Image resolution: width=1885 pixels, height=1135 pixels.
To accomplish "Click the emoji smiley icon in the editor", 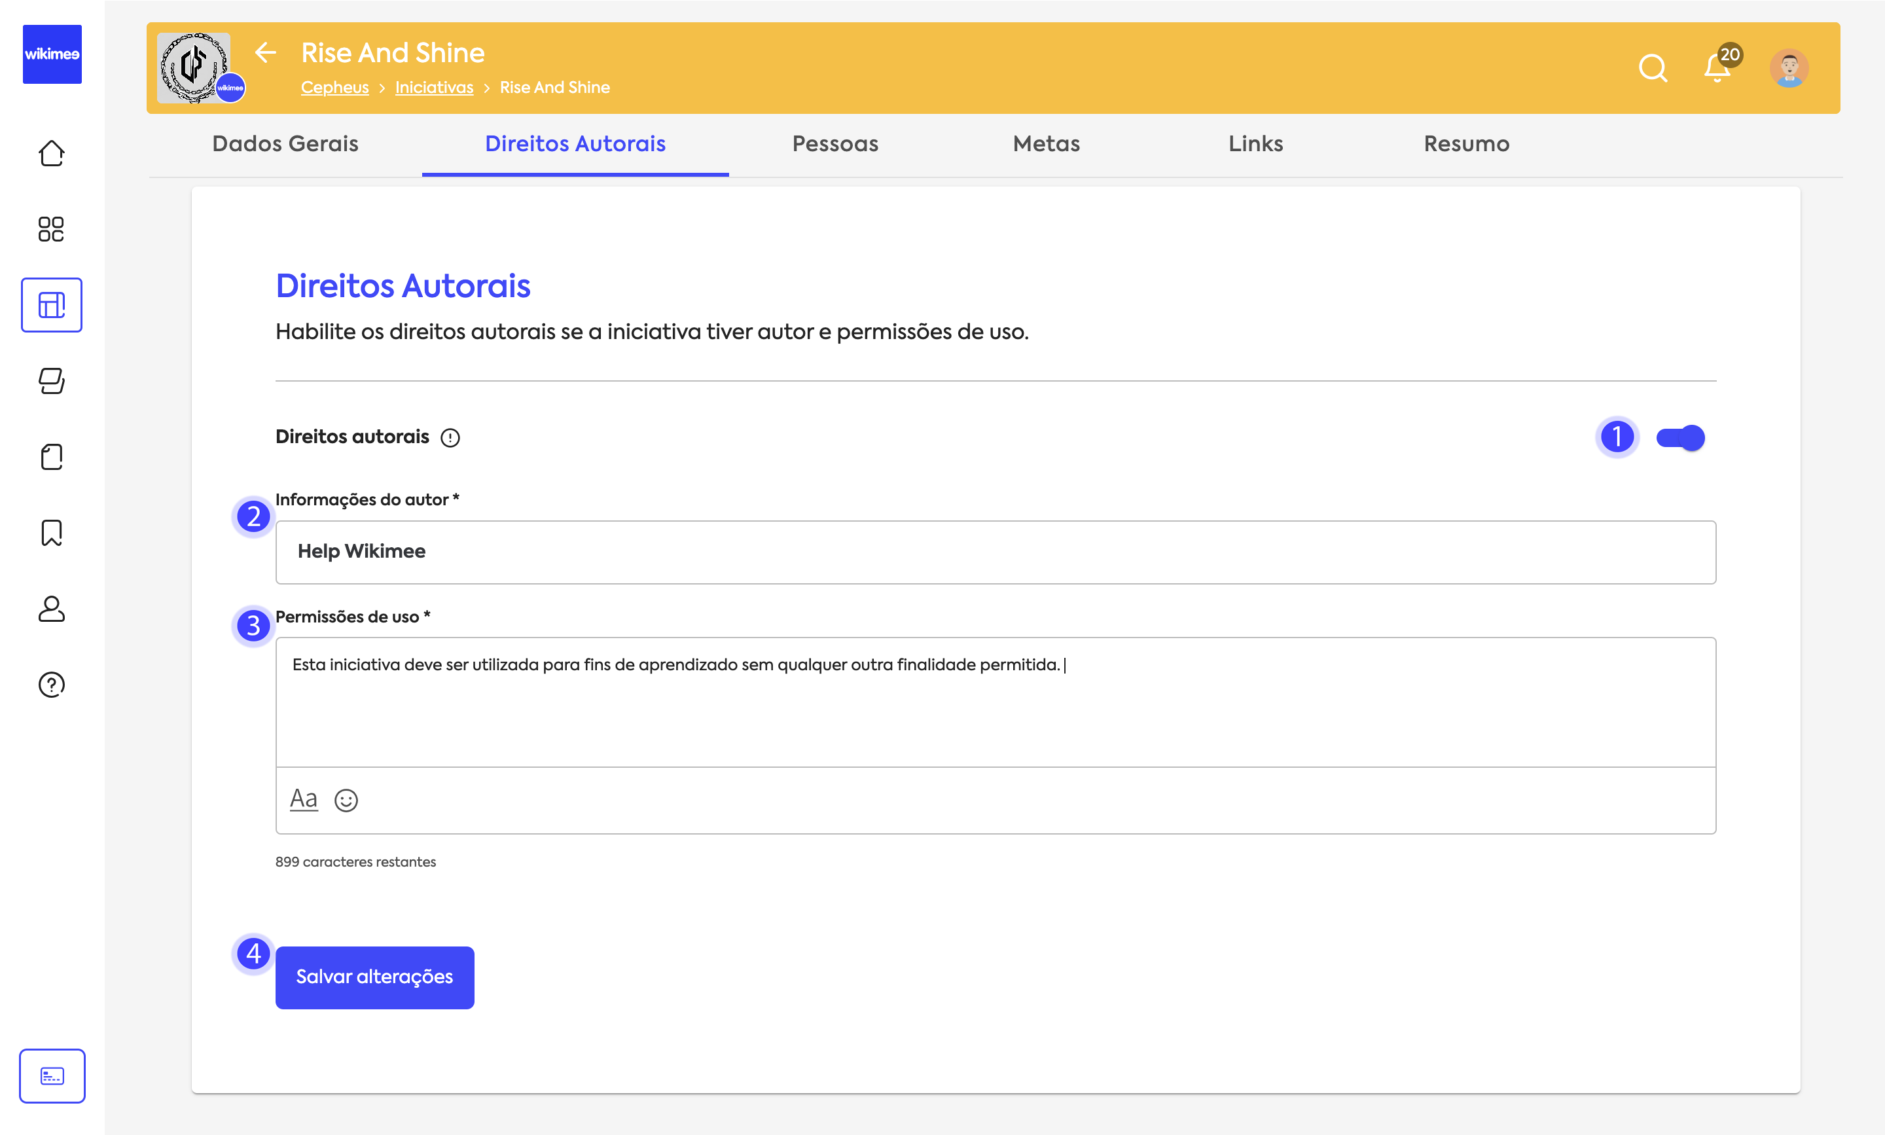I will [346, 800].
